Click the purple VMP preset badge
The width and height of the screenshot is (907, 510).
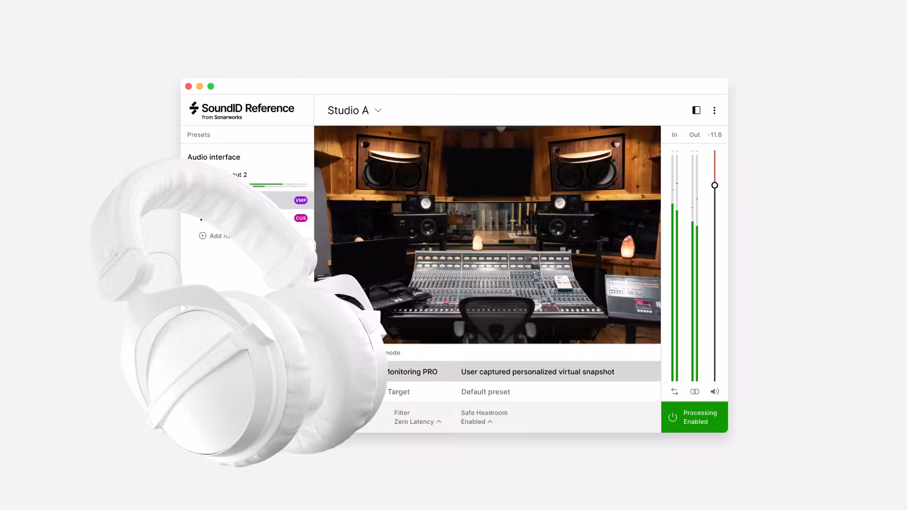point(301,200)
